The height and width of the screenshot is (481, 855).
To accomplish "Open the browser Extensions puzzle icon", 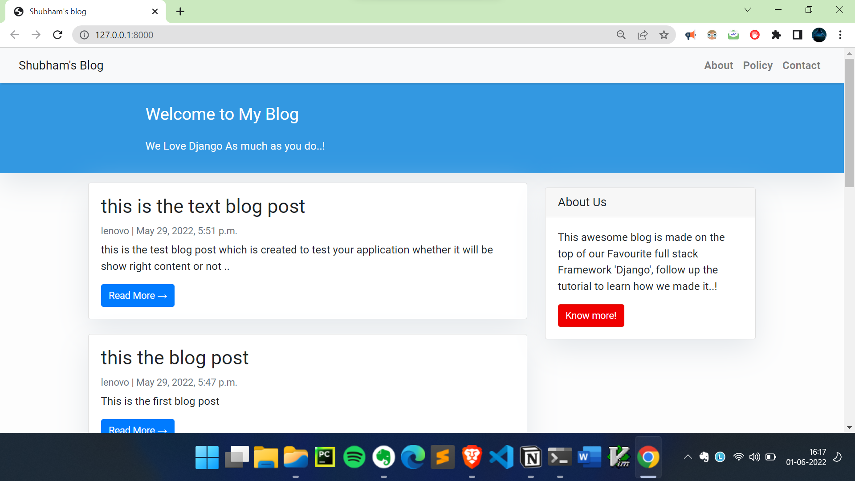I will (776, 35).
